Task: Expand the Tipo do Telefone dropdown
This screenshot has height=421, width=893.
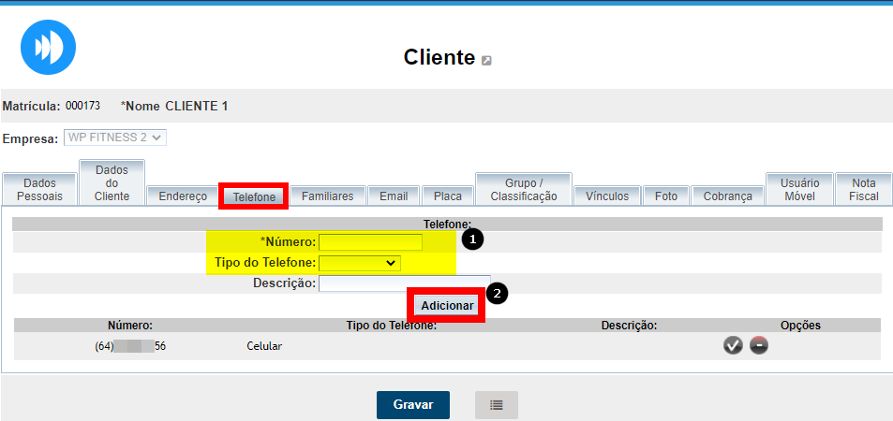Action: [360, 263]
